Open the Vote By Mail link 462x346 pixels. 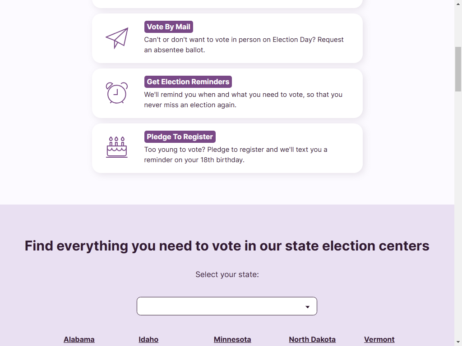[x=169, y=27]
